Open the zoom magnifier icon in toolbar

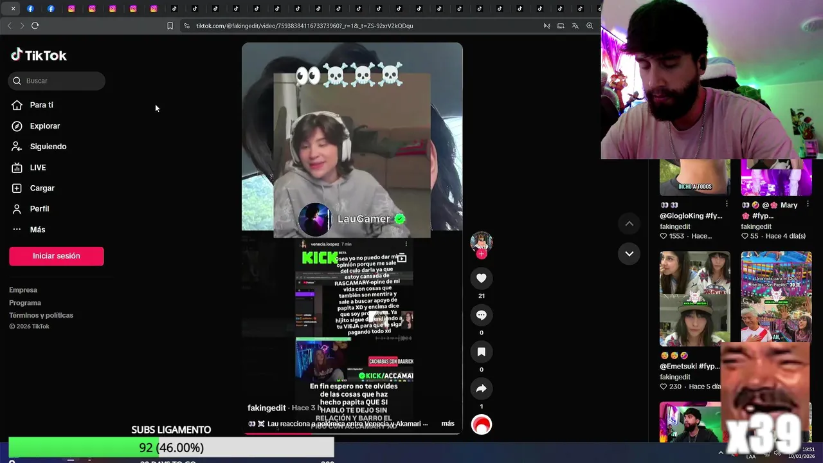click(x=590, y=26)
